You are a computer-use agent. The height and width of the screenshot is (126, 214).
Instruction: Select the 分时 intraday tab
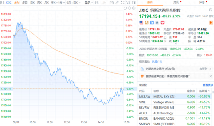[x=17, y=2]
